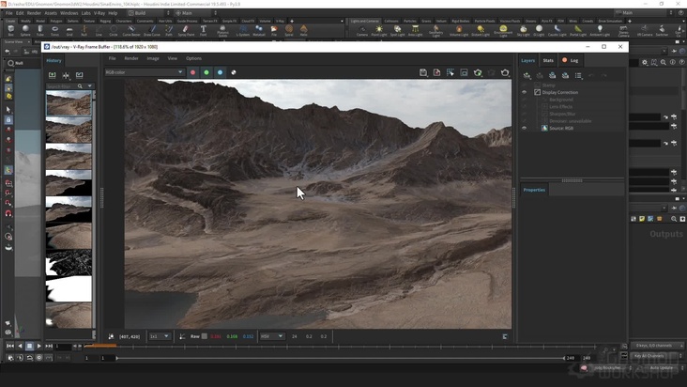The width and height of the screenshot is (687, 387).
Task: Open the Render menu in Frame Buffer
Action: coord(131,58)
